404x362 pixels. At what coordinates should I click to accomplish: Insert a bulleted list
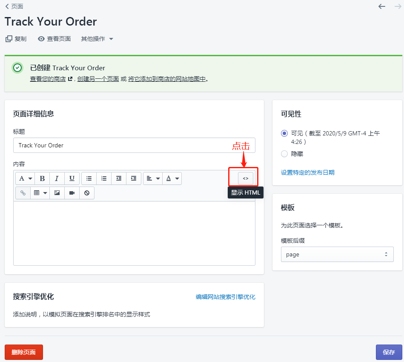[x=89, y=178]
